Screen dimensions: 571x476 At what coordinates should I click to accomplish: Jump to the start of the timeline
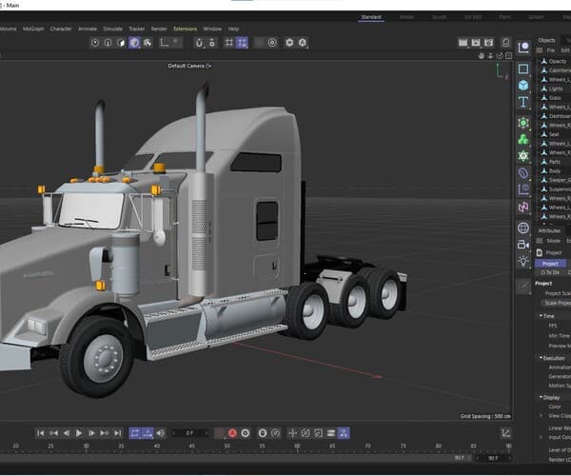coord(41,433)
